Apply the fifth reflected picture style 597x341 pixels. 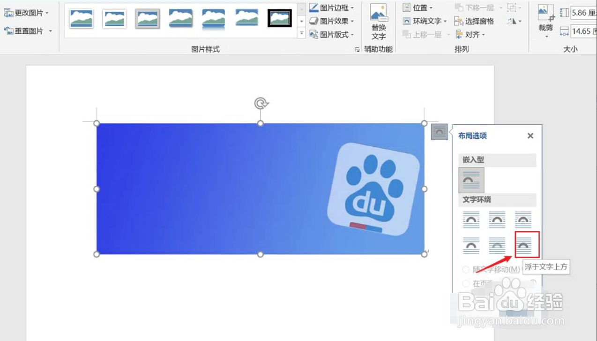214,19
